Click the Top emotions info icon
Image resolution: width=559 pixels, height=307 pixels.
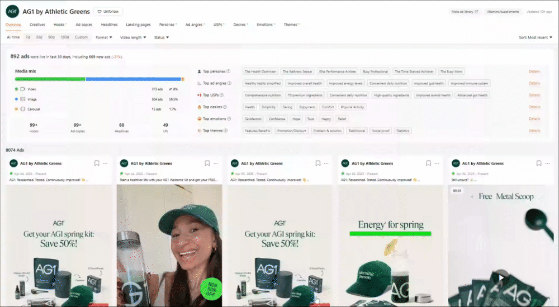click(229, 118)
